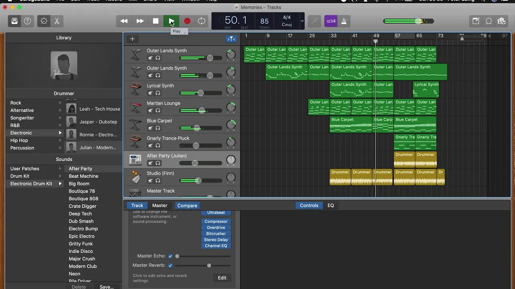The height and width of the screenshot is (289, 515).
Task: Toggle the Smart Controls dial button
Action: coord(44,21)
